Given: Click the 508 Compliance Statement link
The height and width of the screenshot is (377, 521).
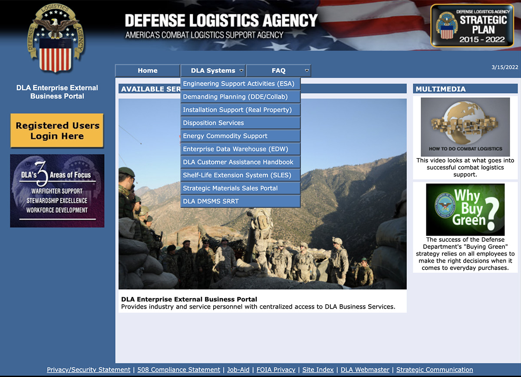Looking at the screenshot, I should click(178, 370).
